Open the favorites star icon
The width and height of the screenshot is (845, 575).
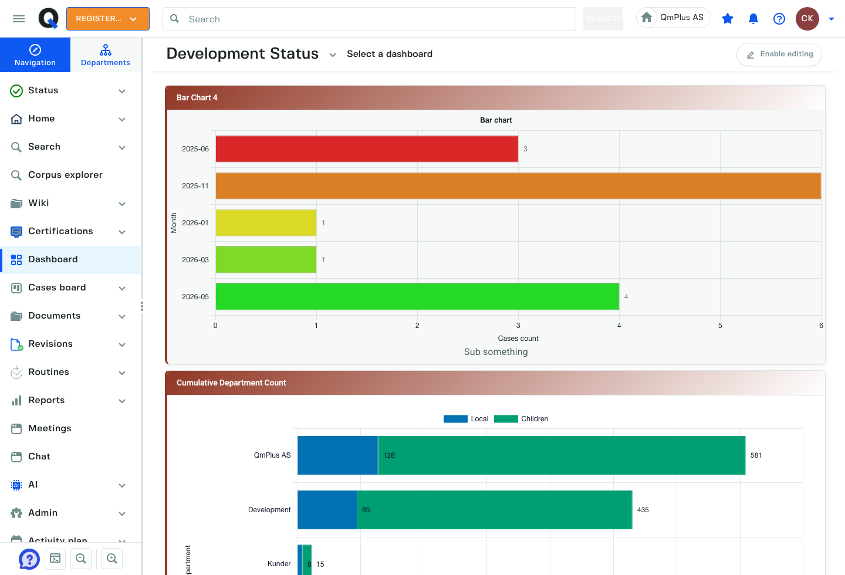tap(728, 19)
